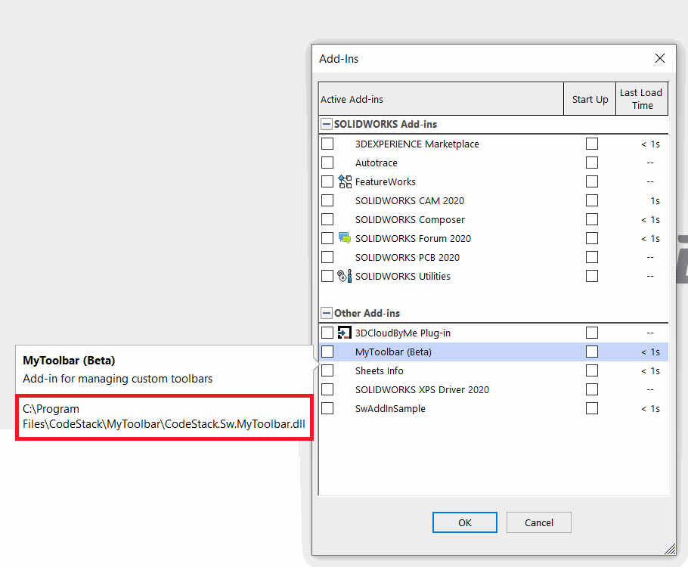The height and width of the screenshot is (567, 688).
Task: Close the Add-Ins dialog with X
Action: click(659, 58)
